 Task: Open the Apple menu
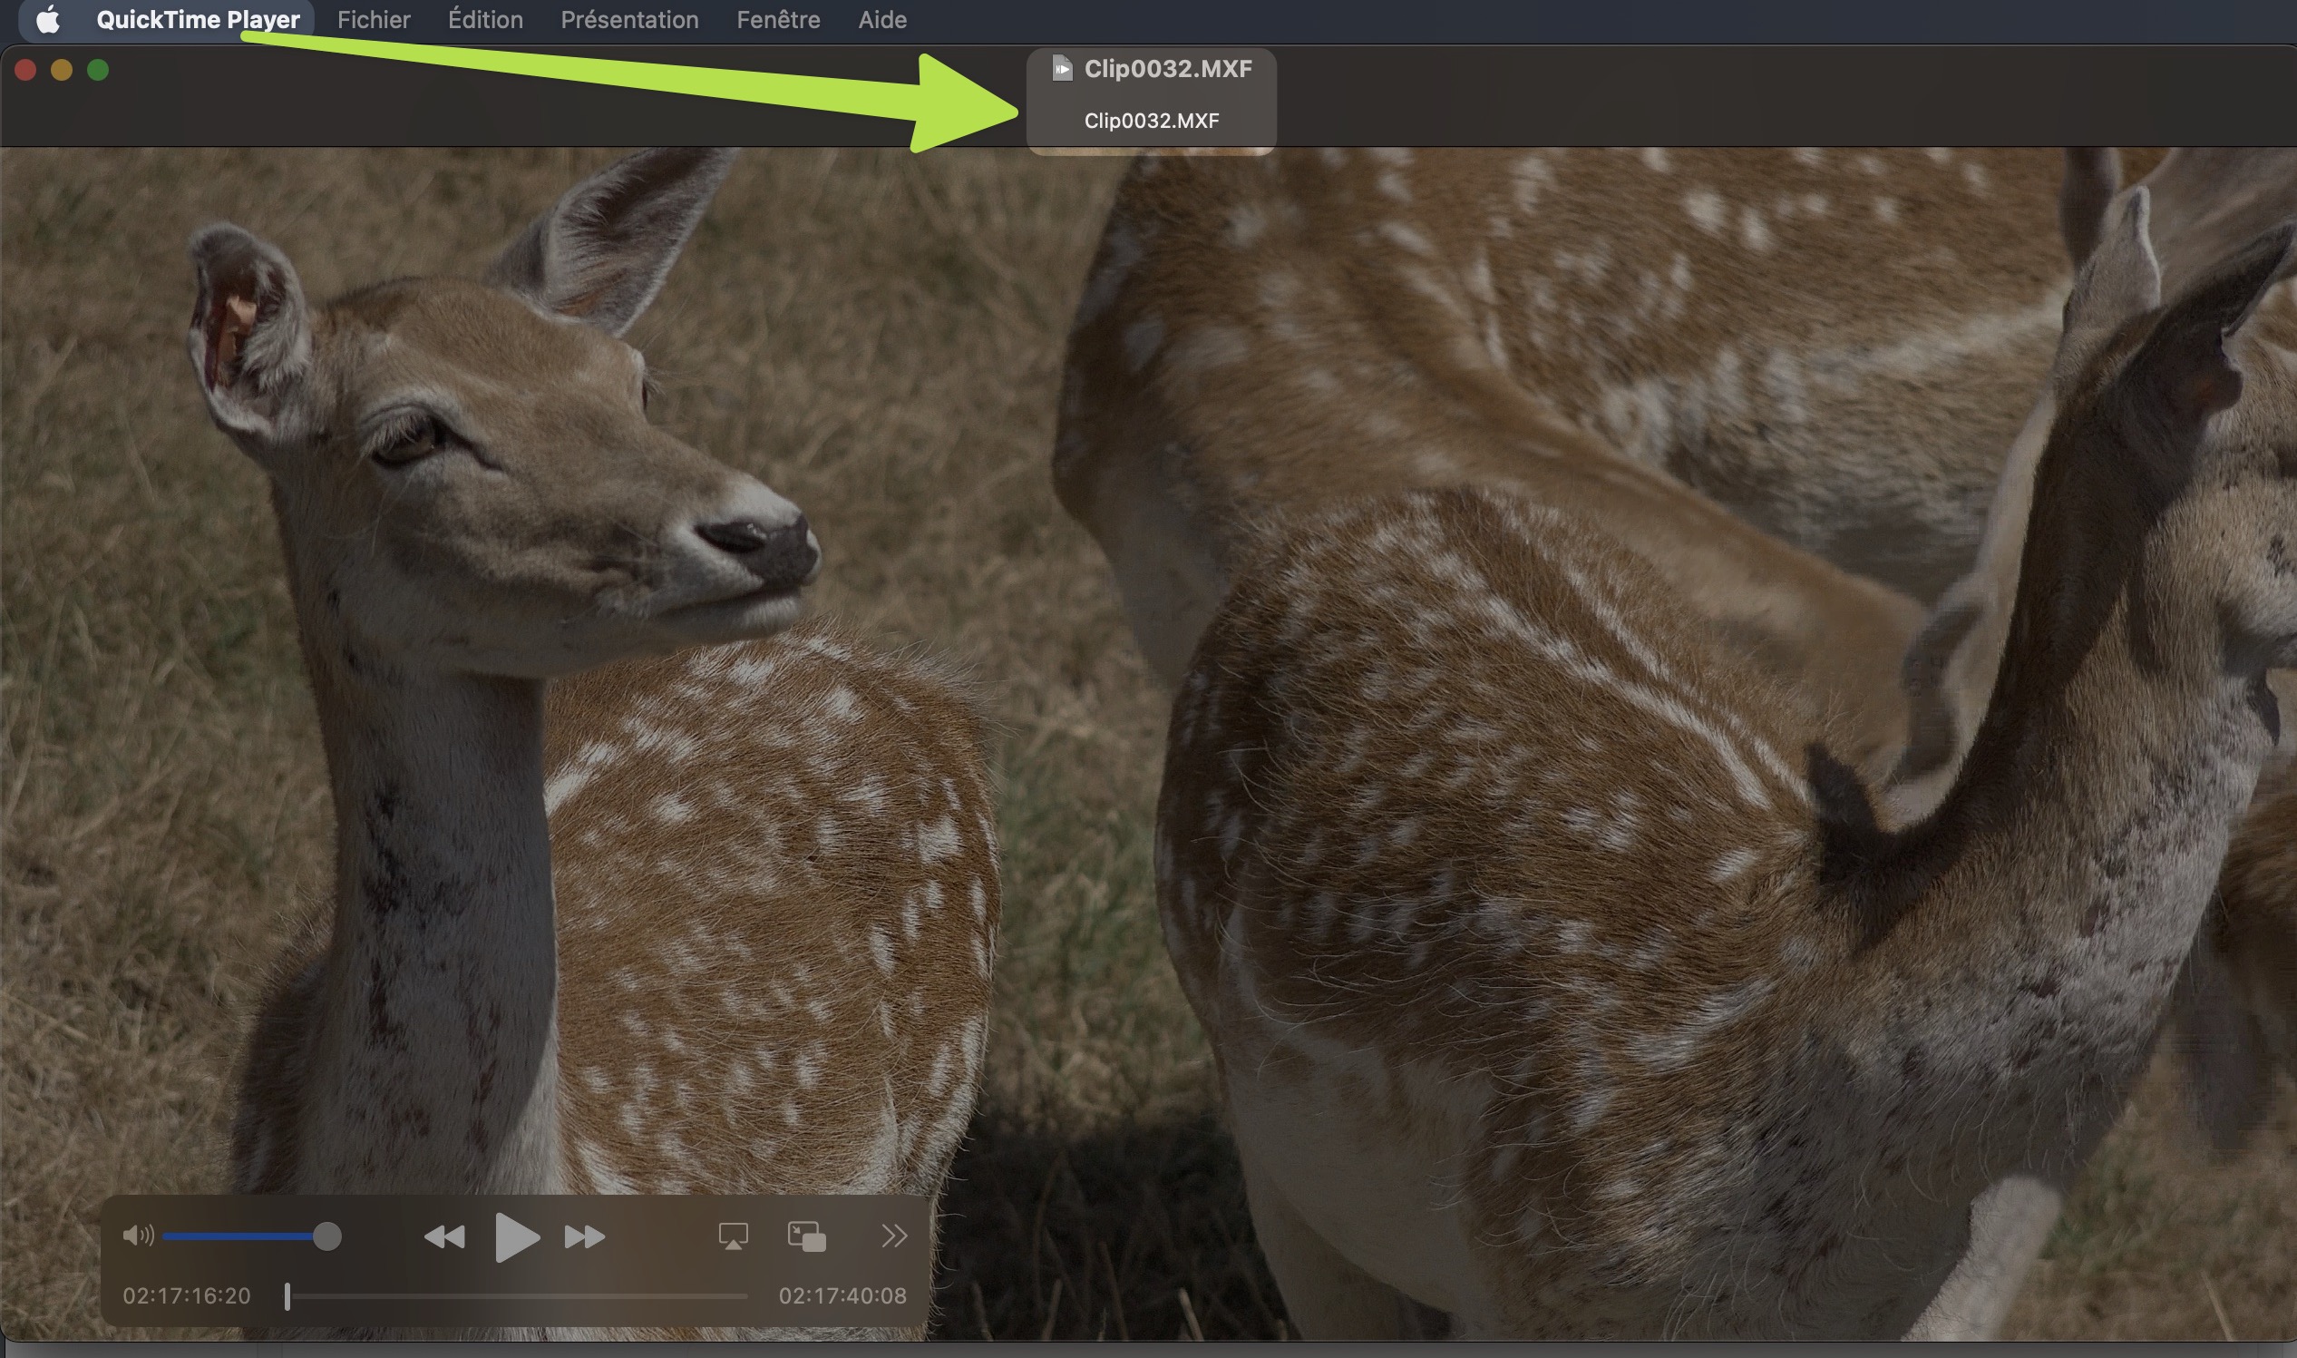click(x=47, y=19)
